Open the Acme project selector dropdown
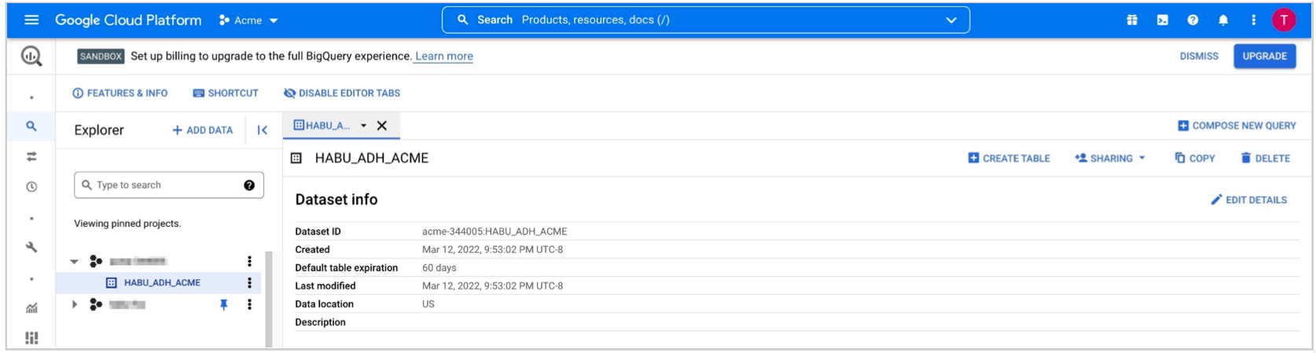 [x=249, y=20]
